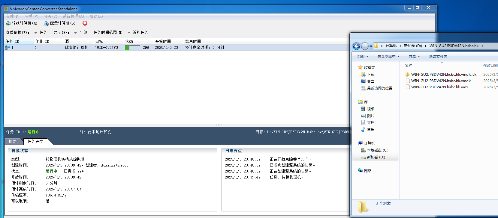Image resolution: width=498 pixels, height=218 pixels.
Task: Sort by Source (源) column header
Action: [x=79, y=41]
